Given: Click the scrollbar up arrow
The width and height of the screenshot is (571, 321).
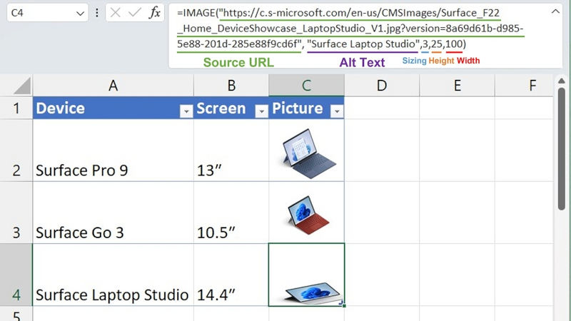Looking at the screenshot, I should click(x=562, y=81).
